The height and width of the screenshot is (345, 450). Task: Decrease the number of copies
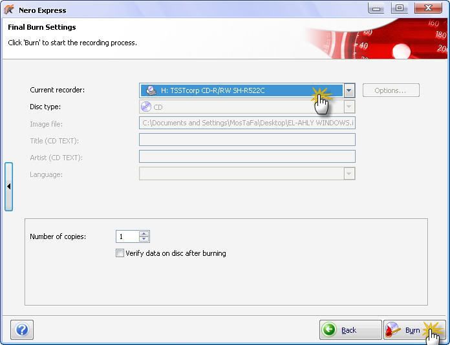click(144, 239)
